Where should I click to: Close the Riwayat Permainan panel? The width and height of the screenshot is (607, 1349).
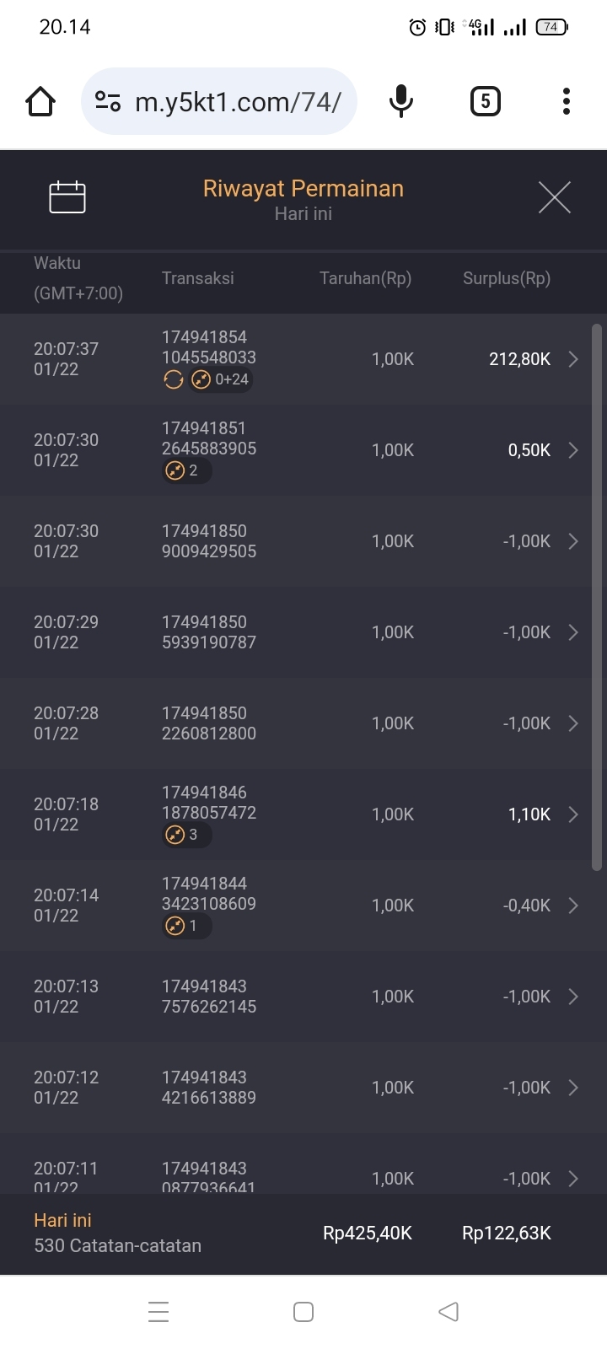tap(554, 197)
